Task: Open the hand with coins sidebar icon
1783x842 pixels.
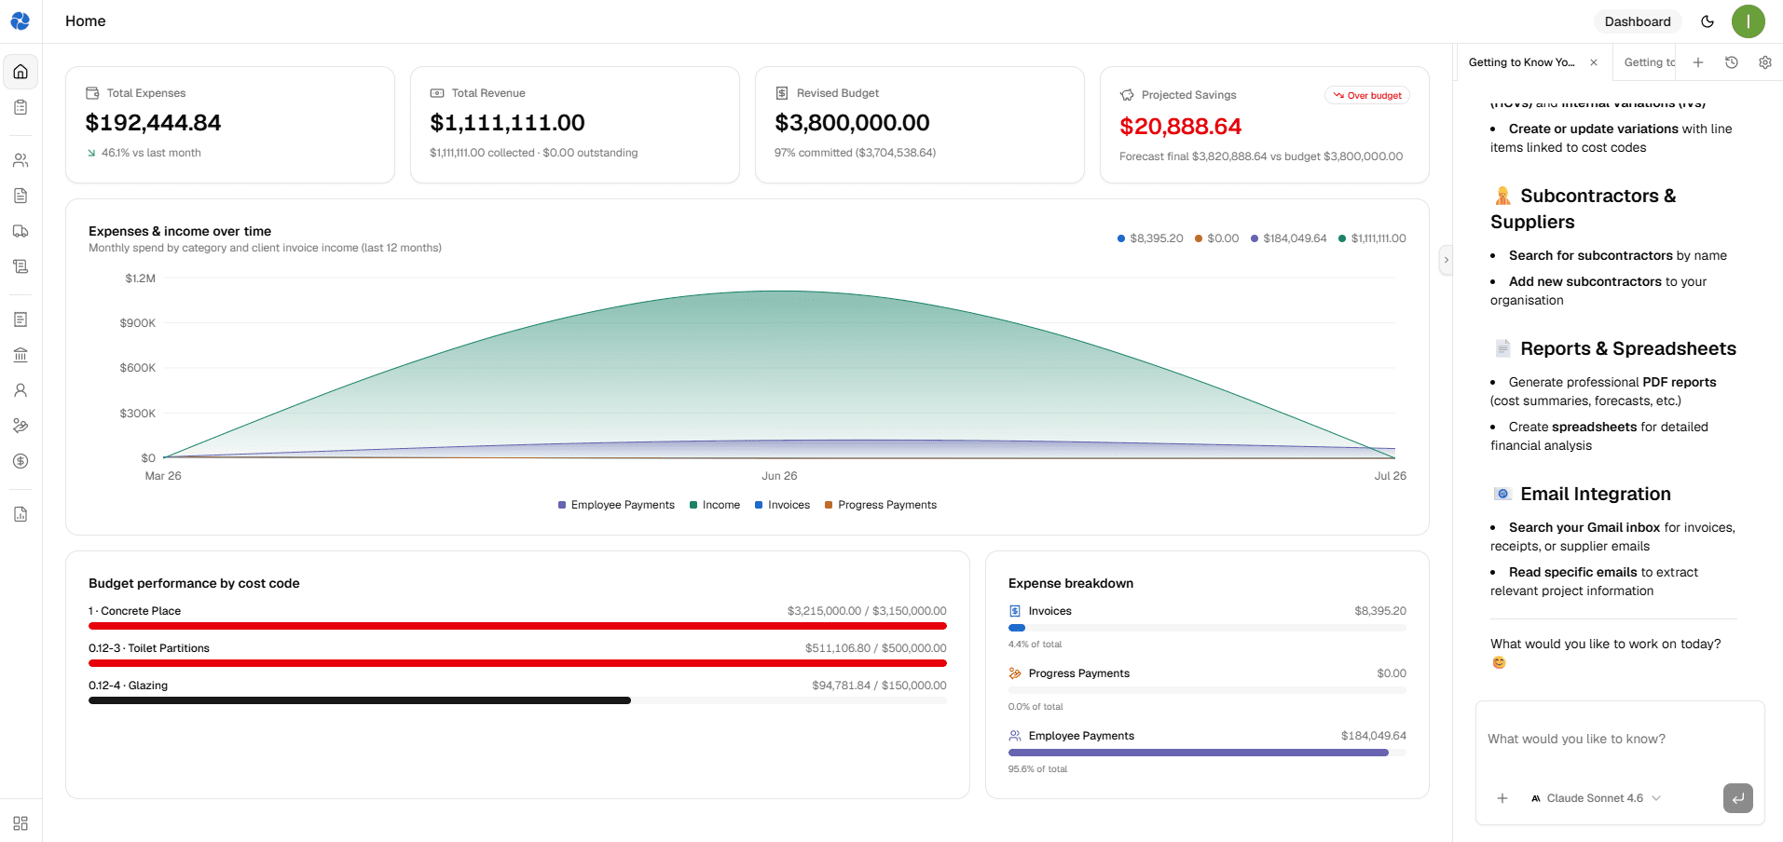Action: pos(21,426)
